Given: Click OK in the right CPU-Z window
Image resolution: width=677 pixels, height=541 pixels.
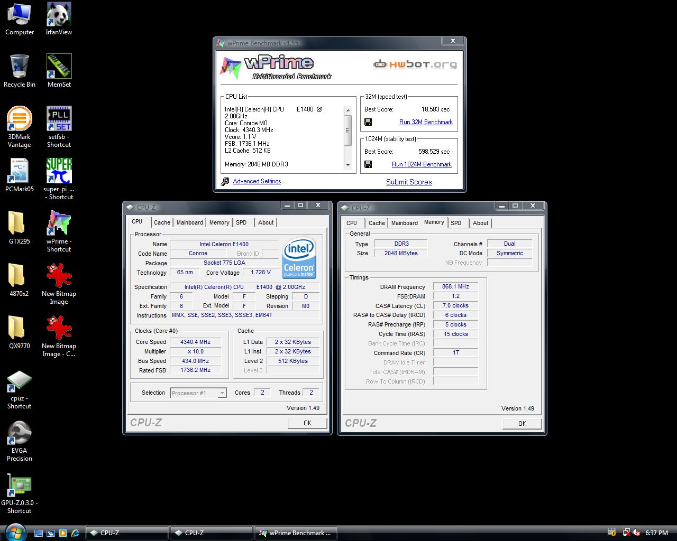Looking at the screenshot, I should (522, 423).
